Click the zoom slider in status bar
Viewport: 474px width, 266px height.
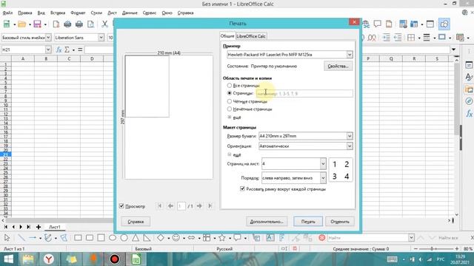[436, 249]
